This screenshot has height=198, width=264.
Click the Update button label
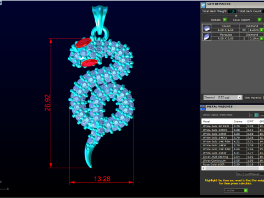(x=216, y=20)
